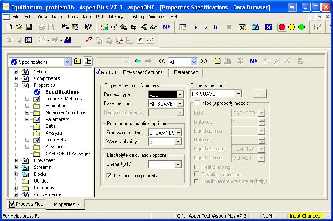Expand the Blocks tree node
The height and width of the screenshot is (221, 333).
click(15, 174)
